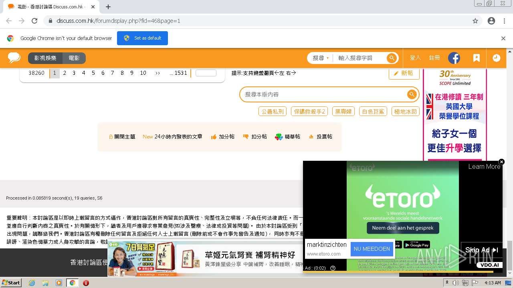Close the Discuss.com.hk browser tab

[x=93, y=7]
